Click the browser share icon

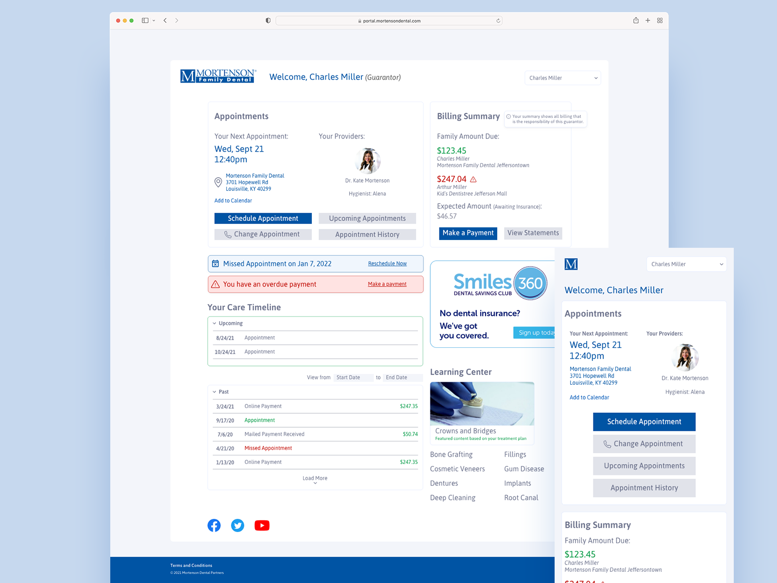(636, 20)
